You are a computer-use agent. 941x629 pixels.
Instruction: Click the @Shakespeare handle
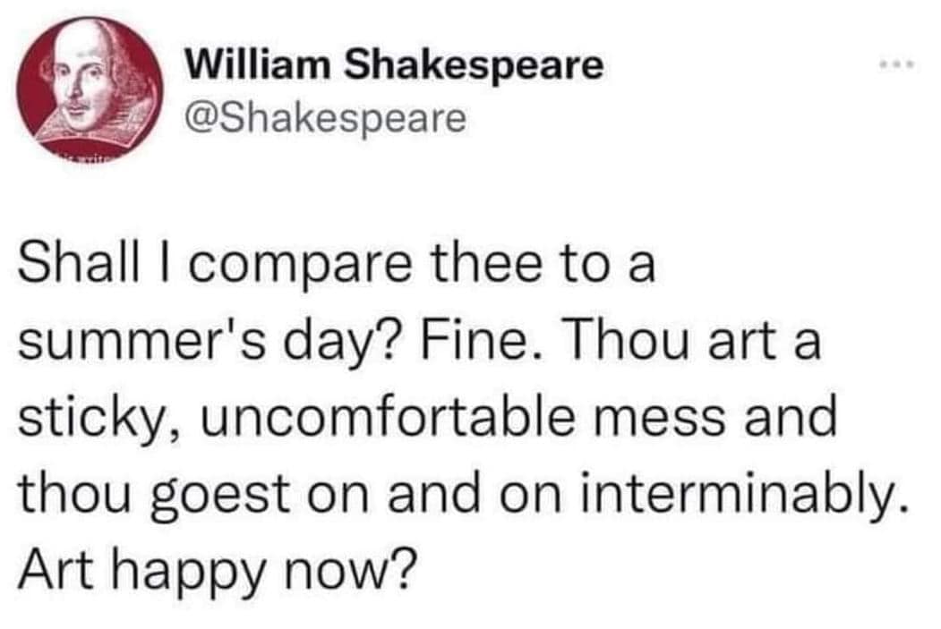point(325,117)
